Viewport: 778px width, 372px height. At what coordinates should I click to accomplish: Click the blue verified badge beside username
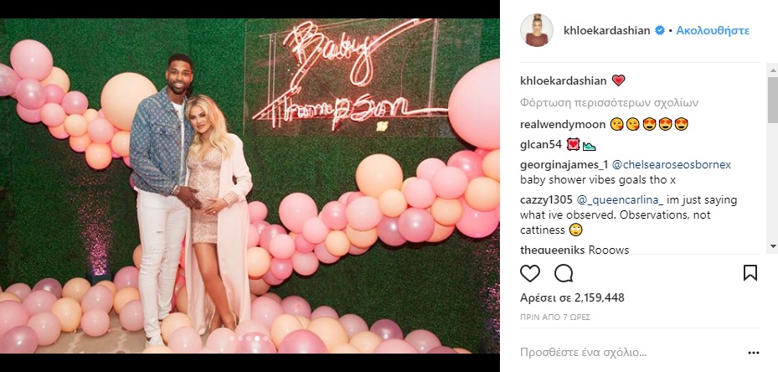[659, 30]
